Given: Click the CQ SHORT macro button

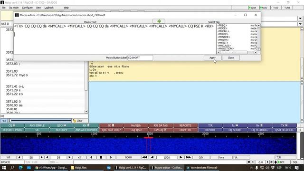Looking at the screenshot, I should tap(235, 130).
